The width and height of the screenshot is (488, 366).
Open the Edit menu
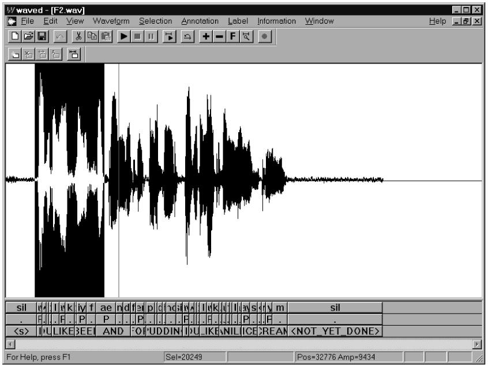pyautogui.click(x=50, y=21)
